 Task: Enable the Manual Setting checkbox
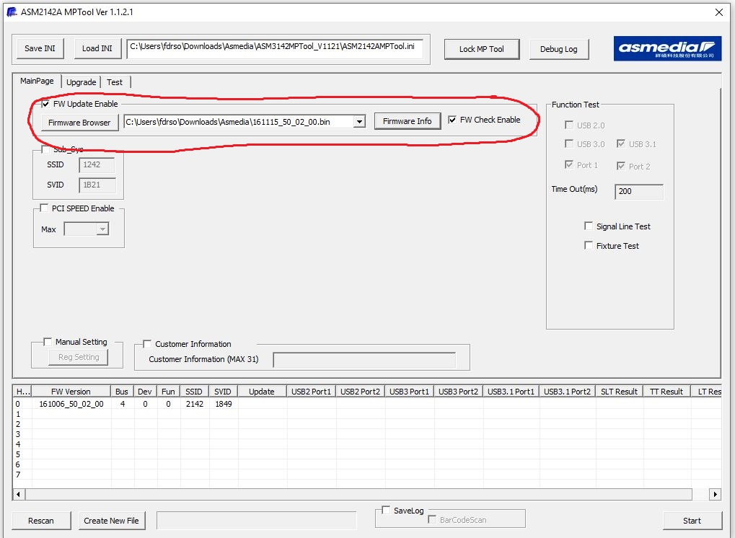coord(48,342)
